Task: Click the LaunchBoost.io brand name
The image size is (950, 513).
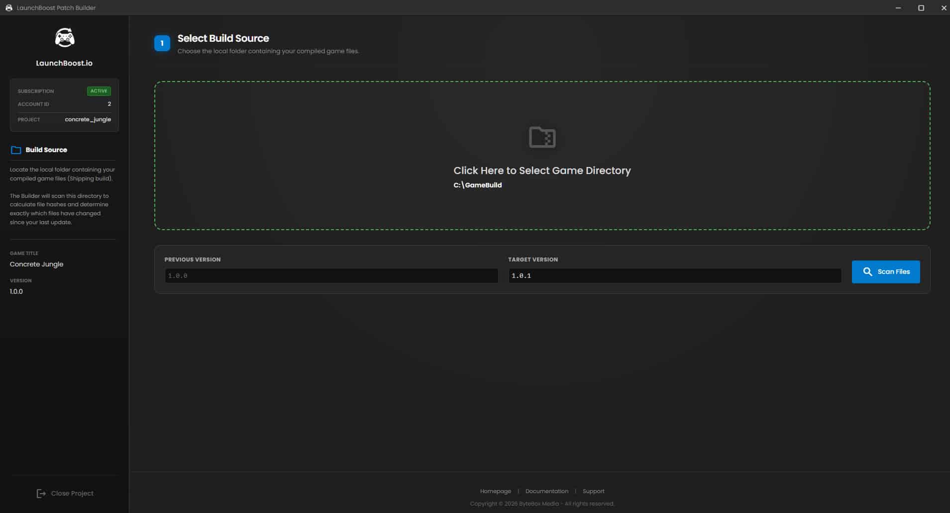Action: 64,63
